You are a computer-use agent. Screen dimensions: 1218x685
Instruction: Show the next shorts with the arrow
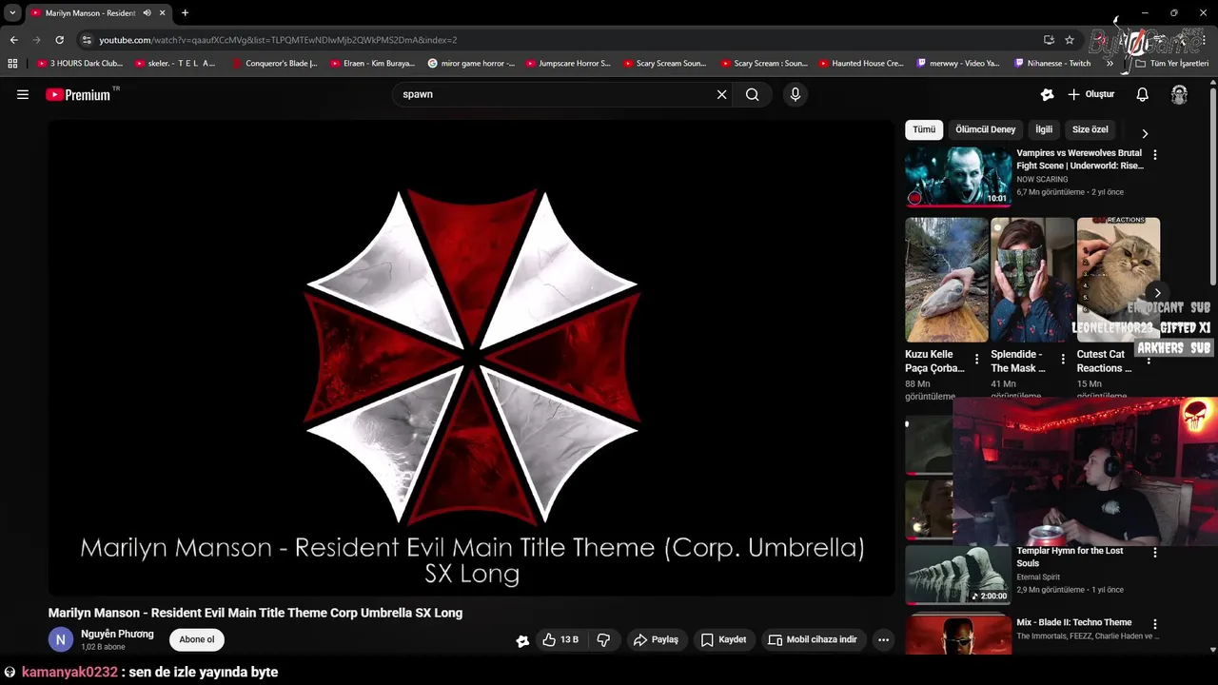pyautogui.click(x=1157, y=293)
